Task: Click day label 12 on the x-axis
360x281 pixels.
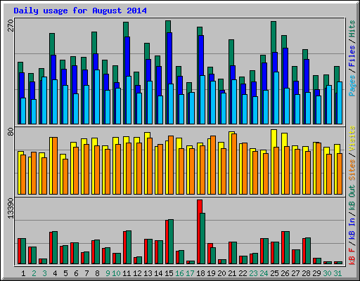Action: (137, 273)
